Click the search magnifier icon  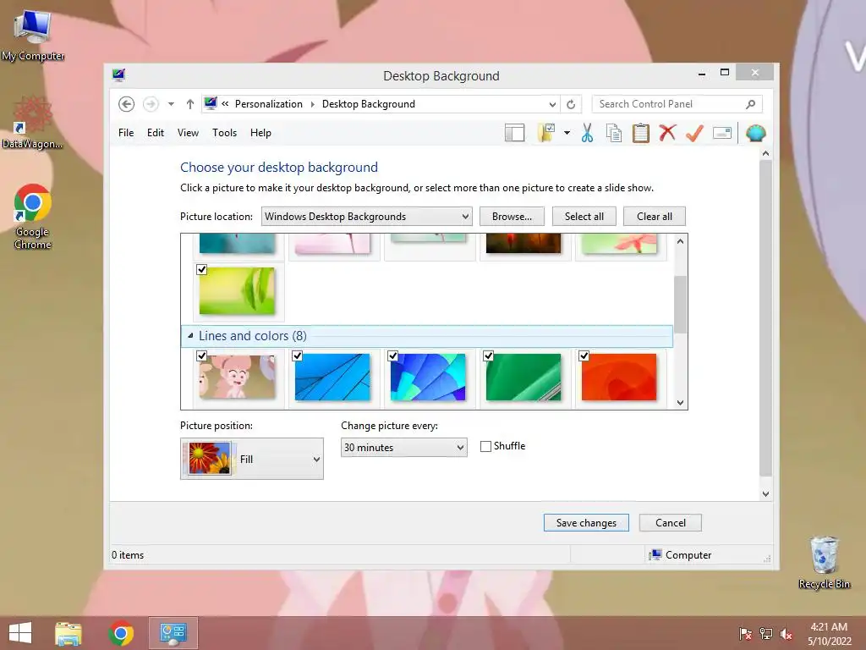[x=751, y=104]
